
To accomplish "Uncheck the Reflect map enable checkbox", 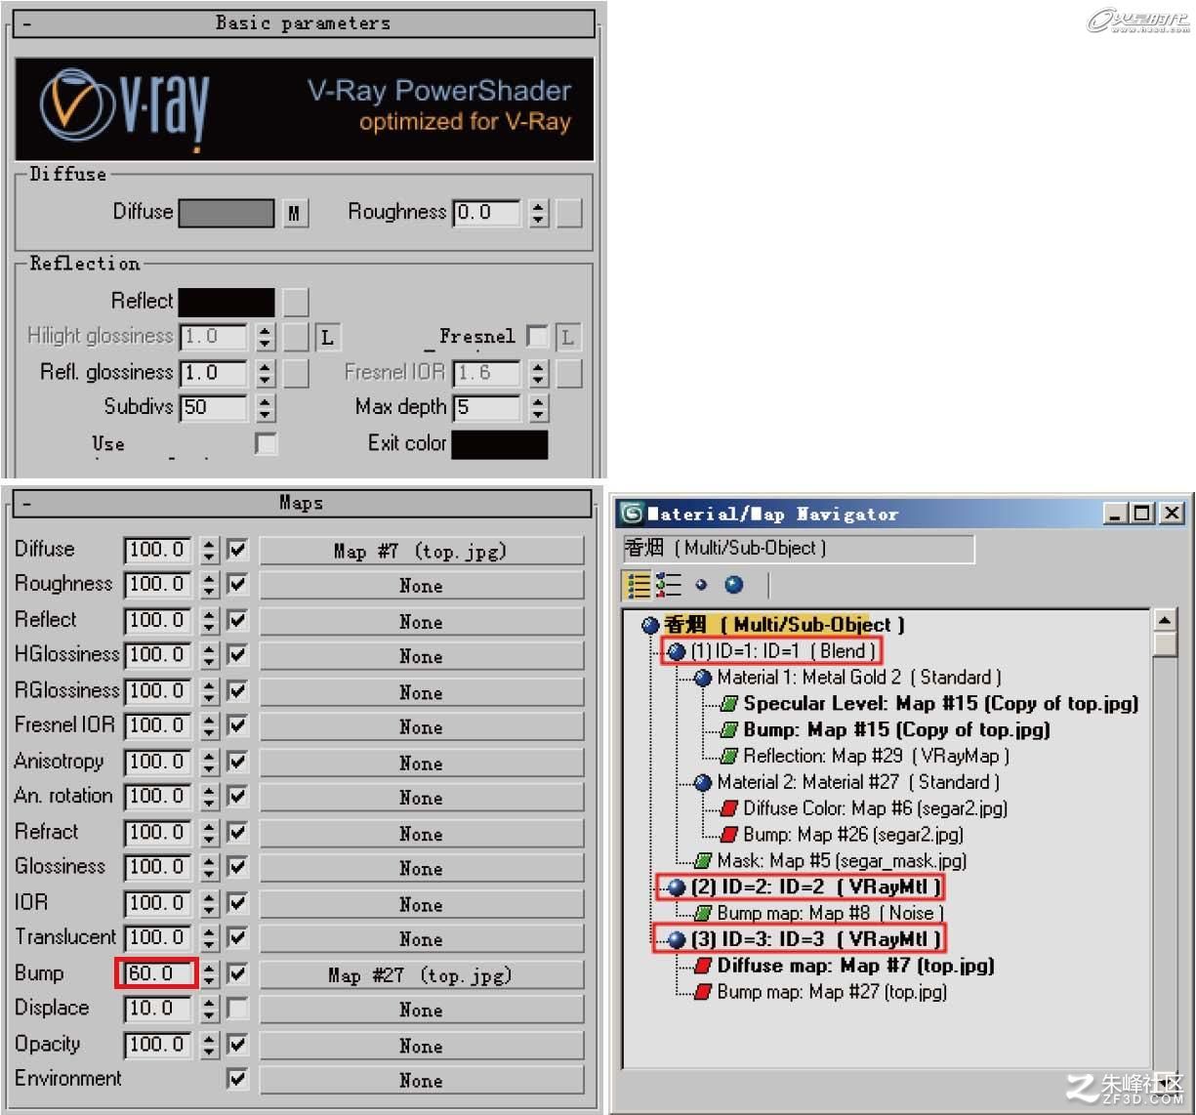I will click(237, 620).
